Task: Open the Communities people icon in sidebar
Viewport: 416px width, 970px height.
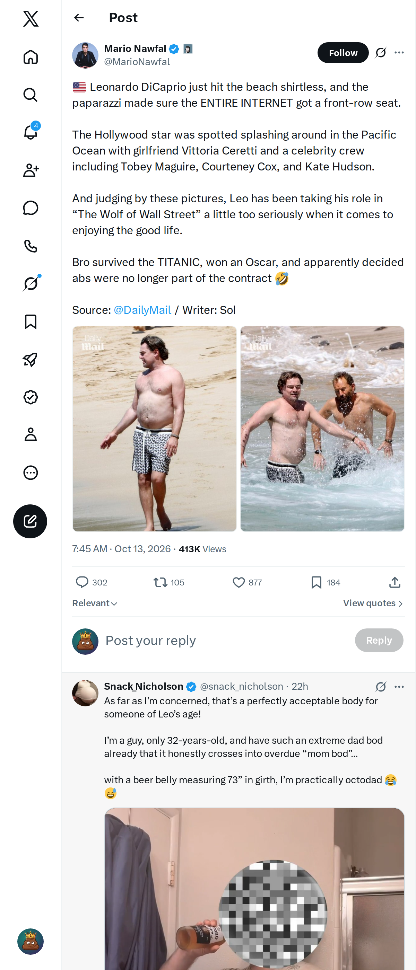Action: (x=31, y=170)
